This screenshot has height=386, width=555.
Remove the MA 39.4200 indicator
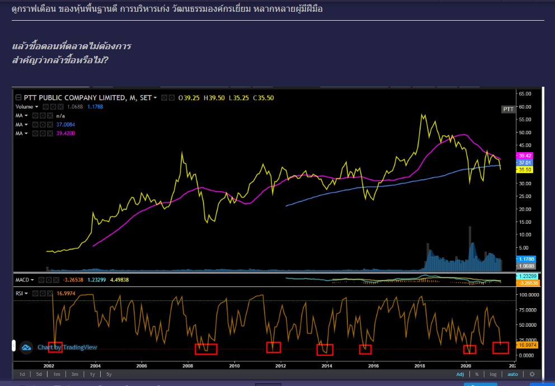(50, 133)
